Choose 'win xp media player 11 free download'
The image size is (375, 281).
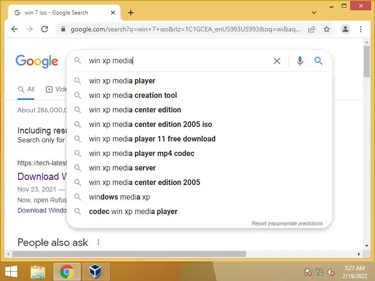click(200, 139)
